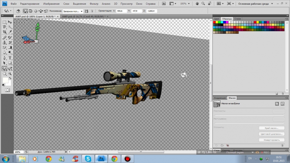Return 3D object to initial position
This screenshot has height=163, width=290.
point(18,11)
